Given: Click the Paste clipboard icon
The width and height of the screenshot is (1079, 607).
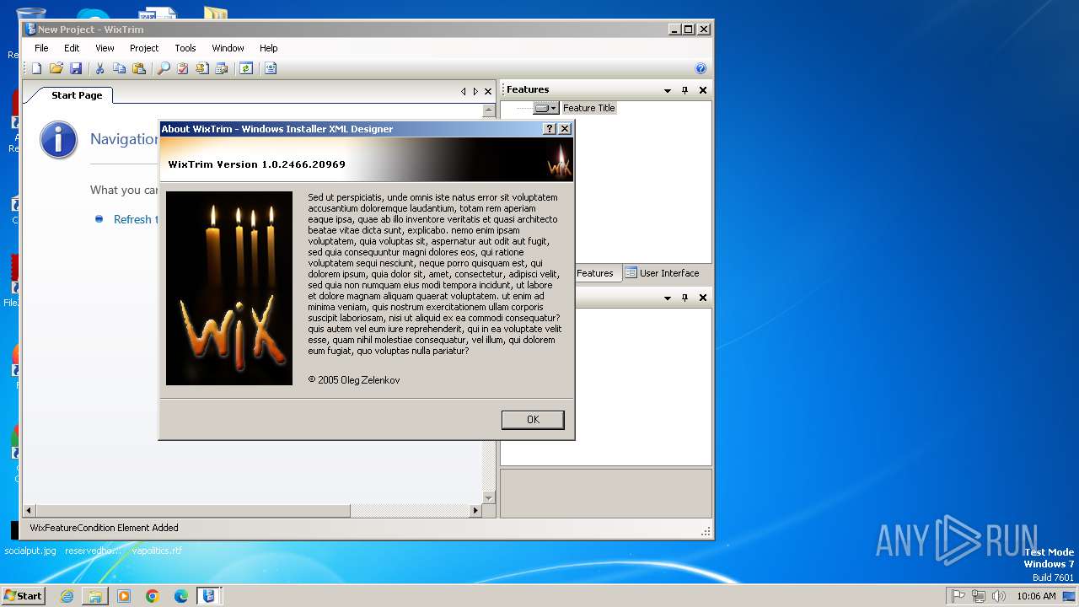Looking at the screenshot, I should click(x=139, y=68).
